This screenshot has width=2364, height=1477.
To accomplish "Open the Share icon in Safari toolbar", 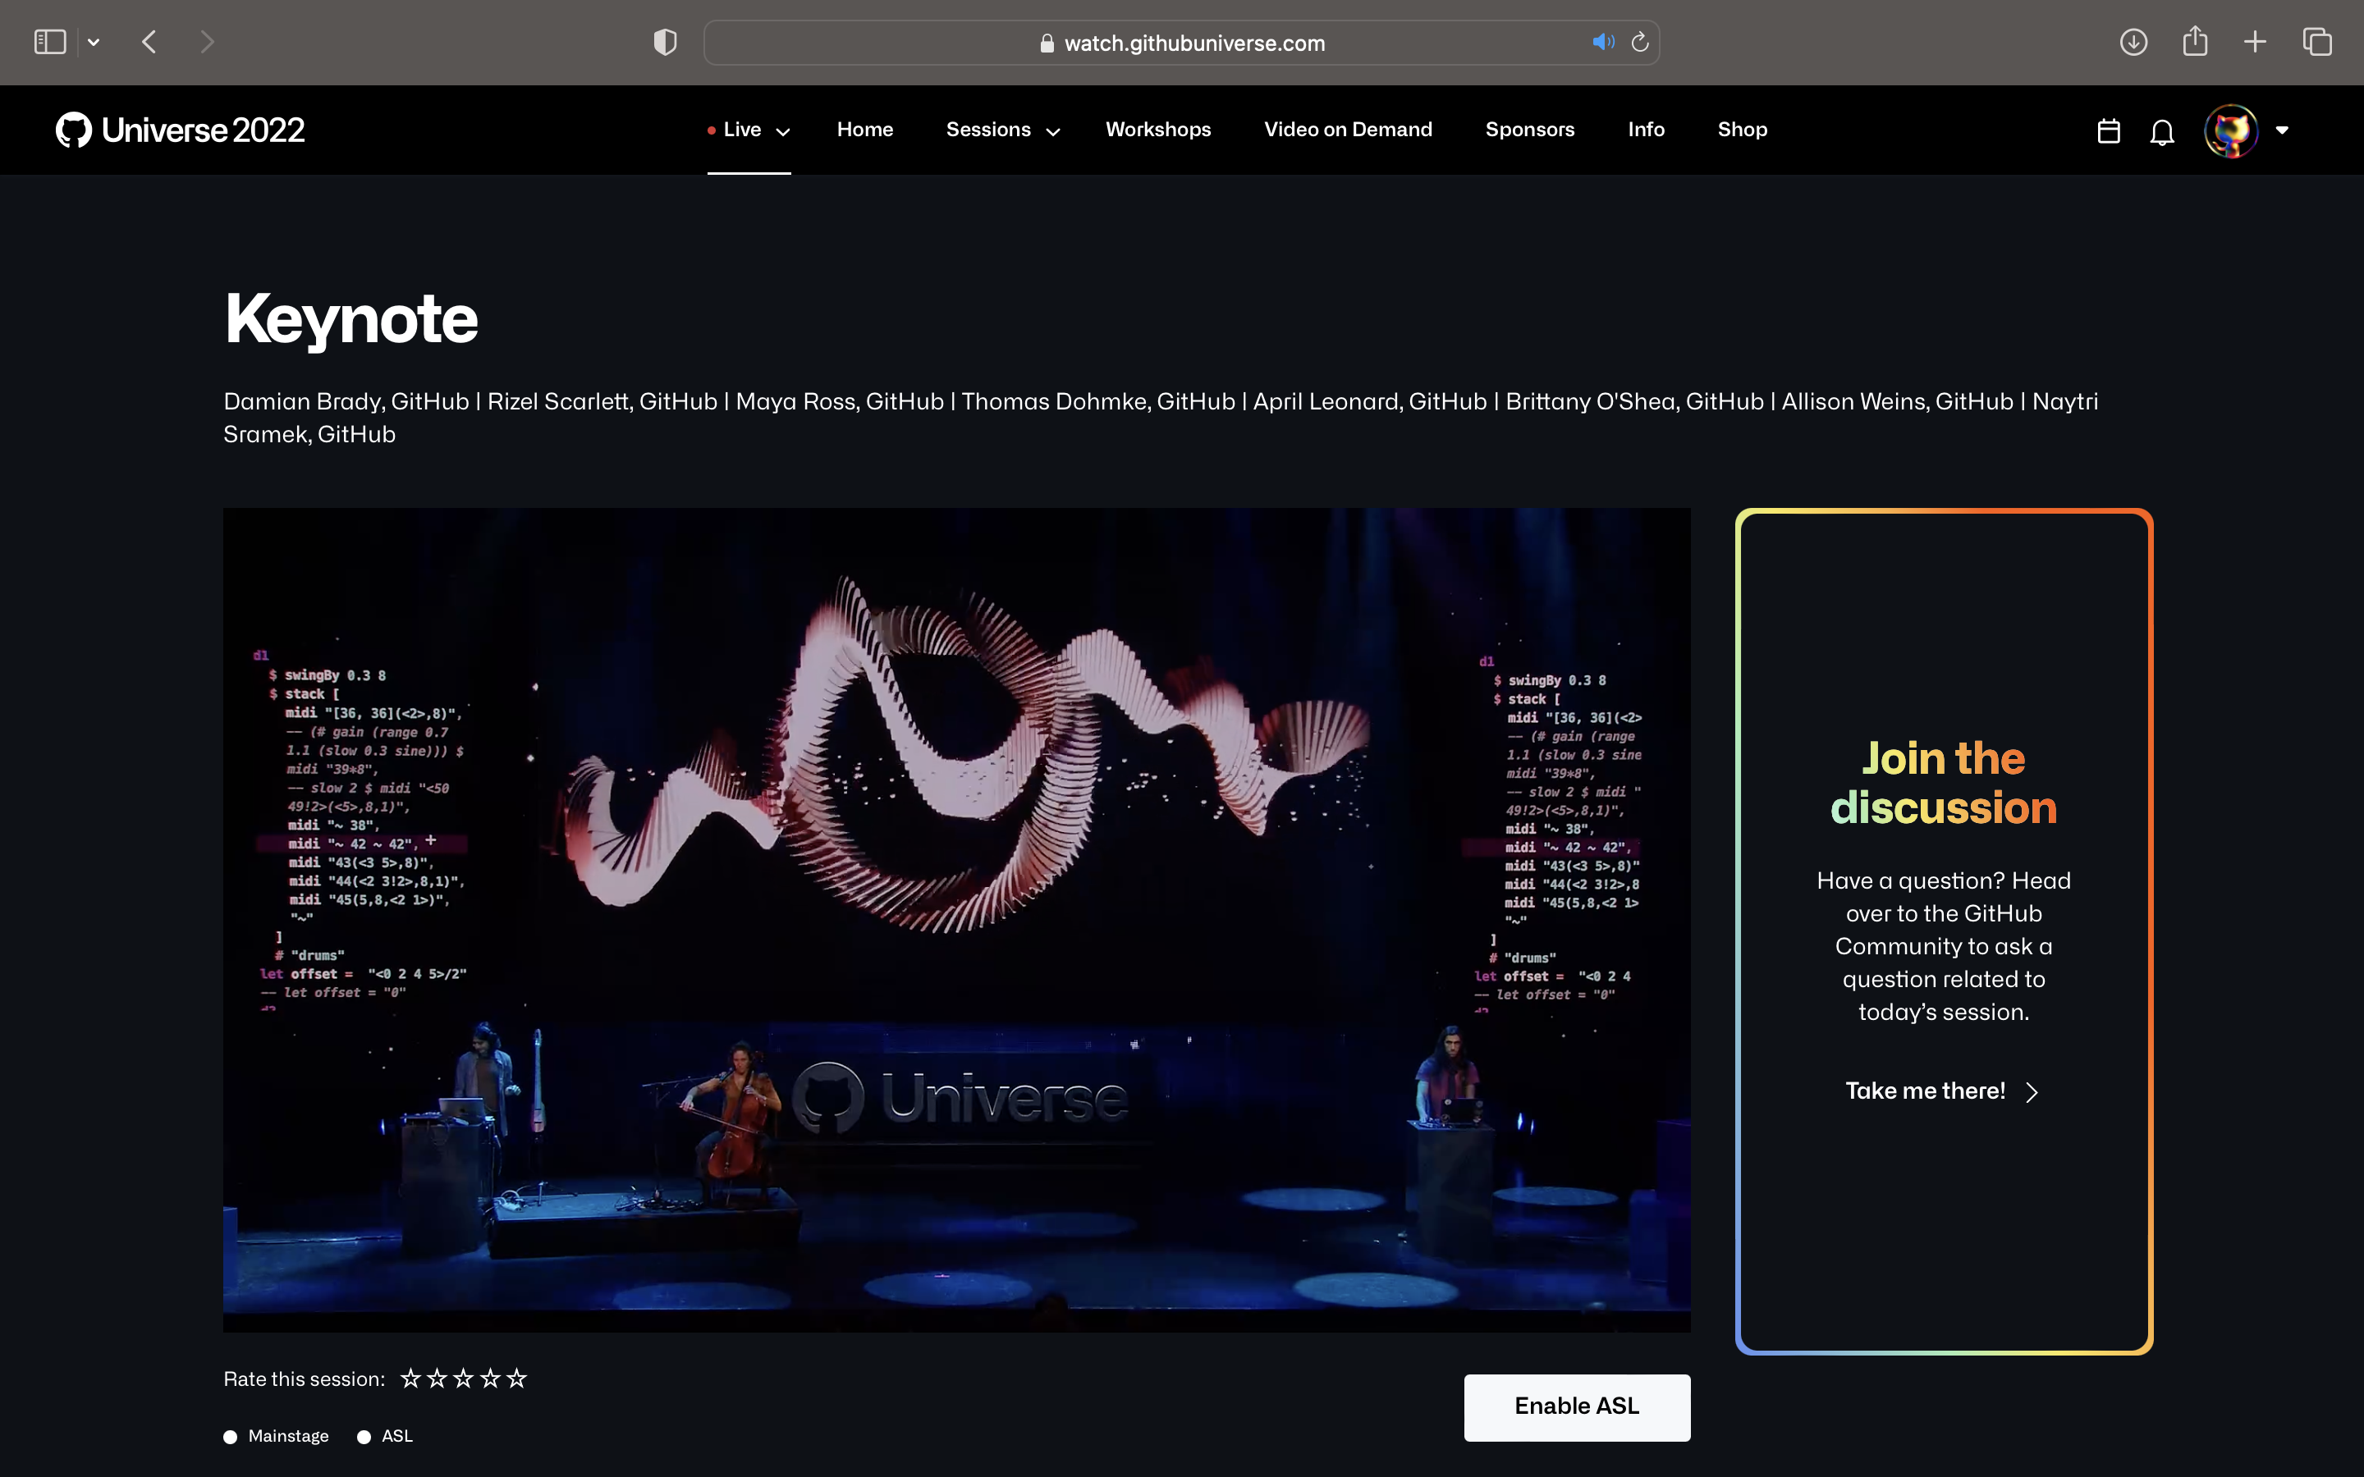I will pos(2195,41).
